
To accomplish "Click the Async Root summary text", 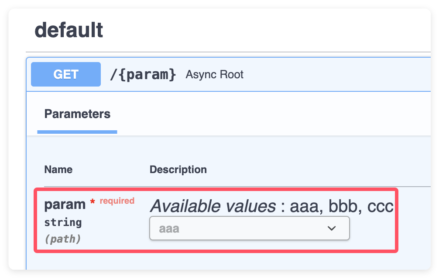I will (214, 75).
